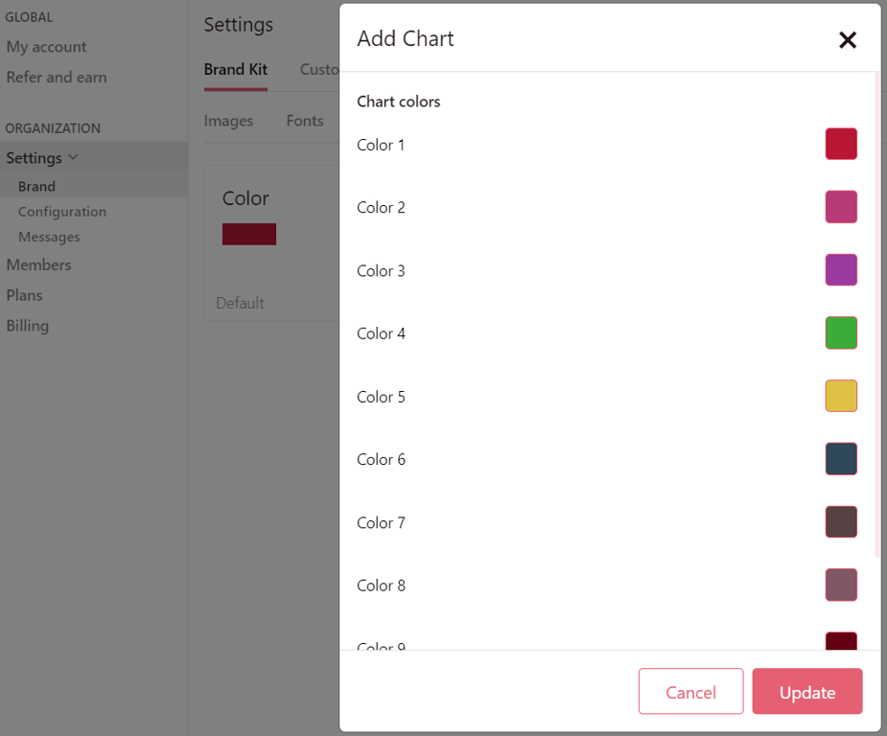
Task: Open the Color 1 red swatch
Action: point(841,144)
